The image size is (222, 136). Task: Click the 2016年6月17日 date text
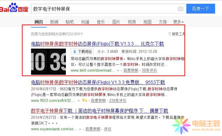pyautogui.click(x=44, y=89)
